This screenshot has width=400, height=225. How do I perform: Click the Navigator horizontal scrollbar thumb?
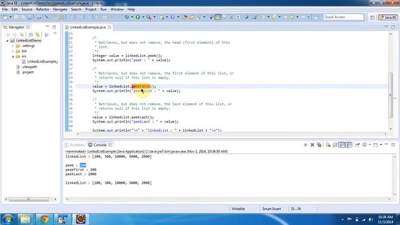29,199
